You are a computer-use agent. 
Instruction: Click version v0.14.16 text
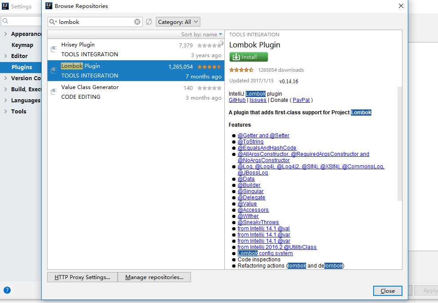289,82
